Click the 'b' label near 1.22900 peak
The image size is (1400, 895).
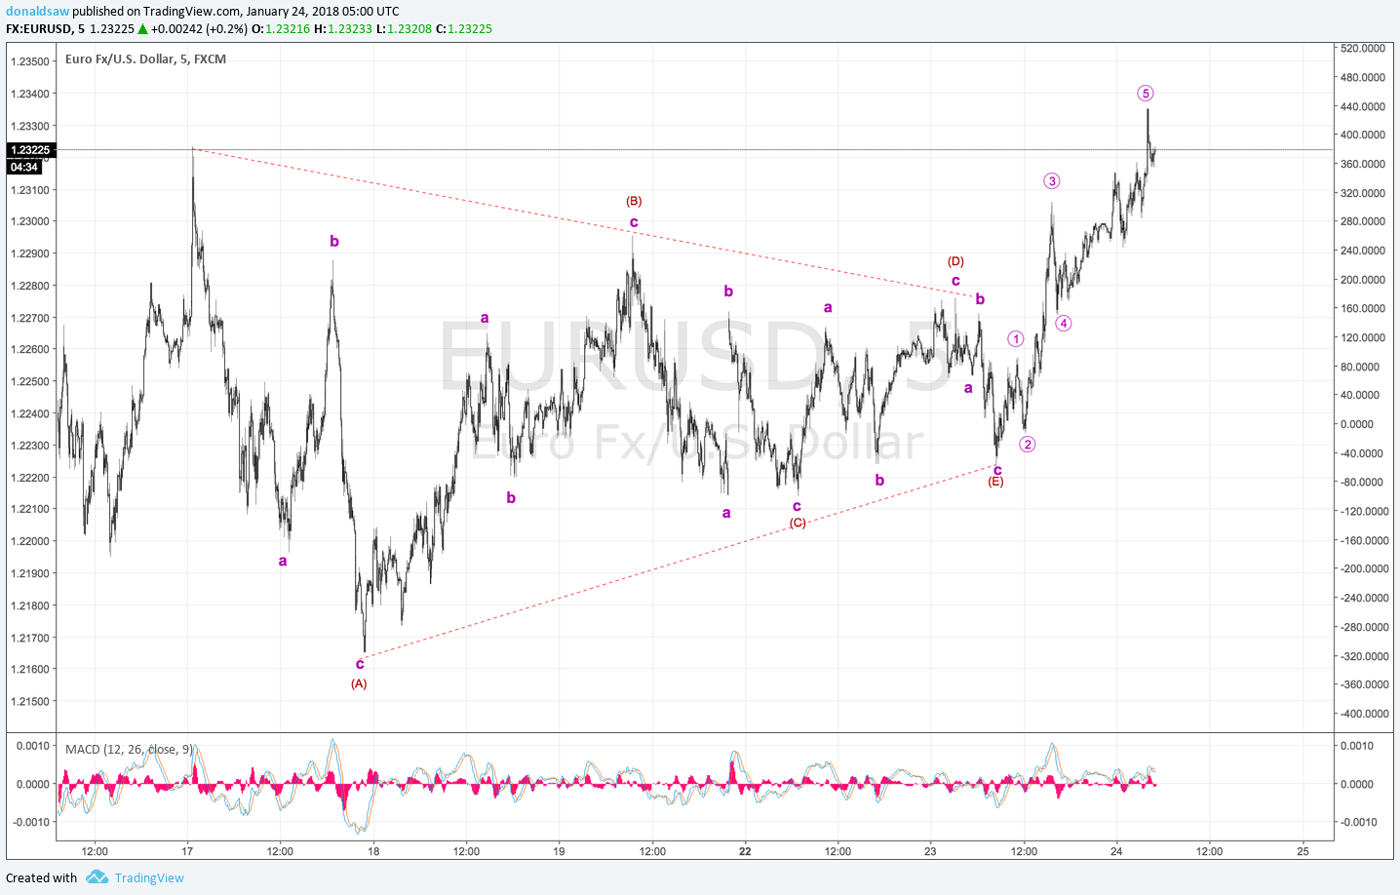(334, 242)
